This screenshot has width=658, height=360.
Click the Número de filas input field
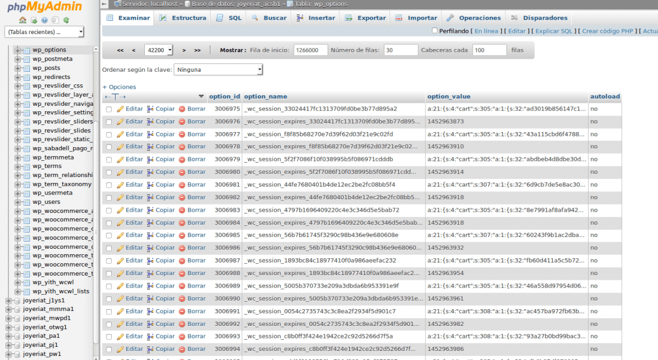click(401, 50)
